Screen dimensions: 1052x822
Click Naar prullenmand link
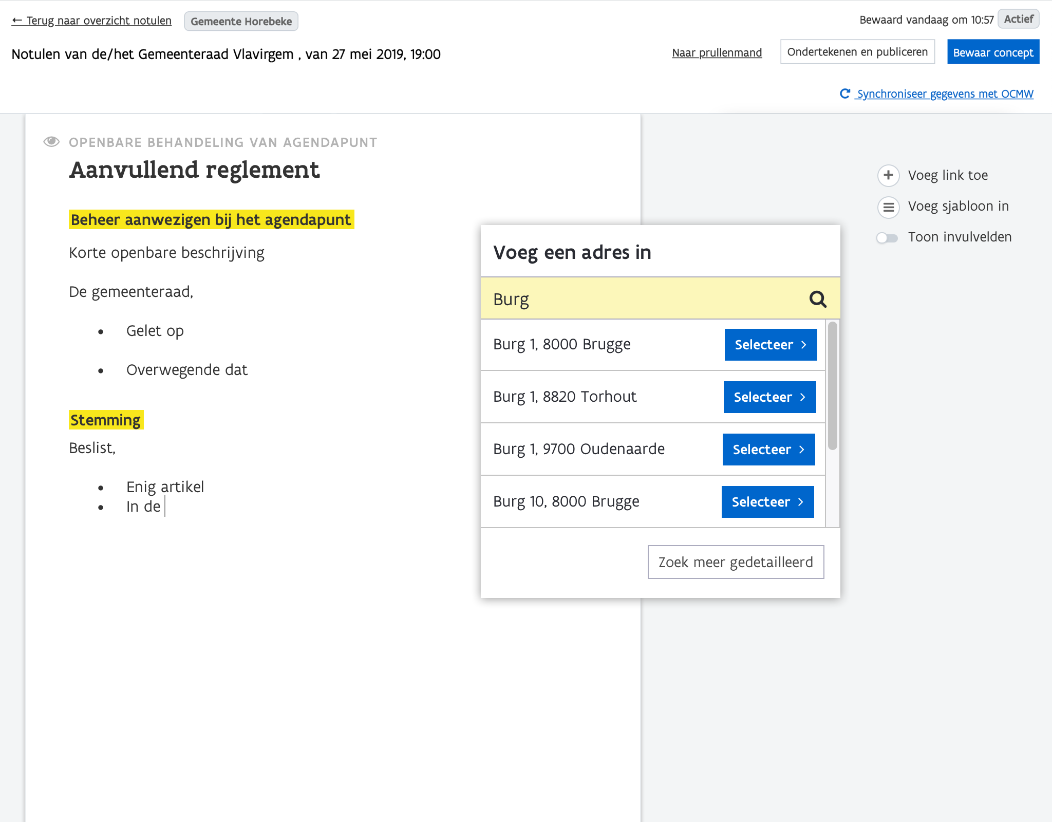[717, 53]
